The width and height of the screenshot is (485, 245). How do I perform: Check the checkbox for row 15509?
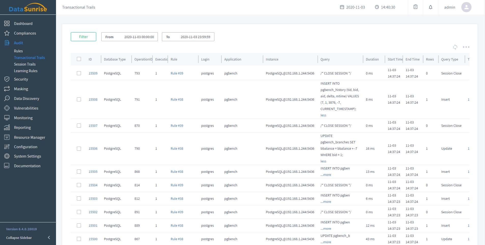tap(79, 73)
